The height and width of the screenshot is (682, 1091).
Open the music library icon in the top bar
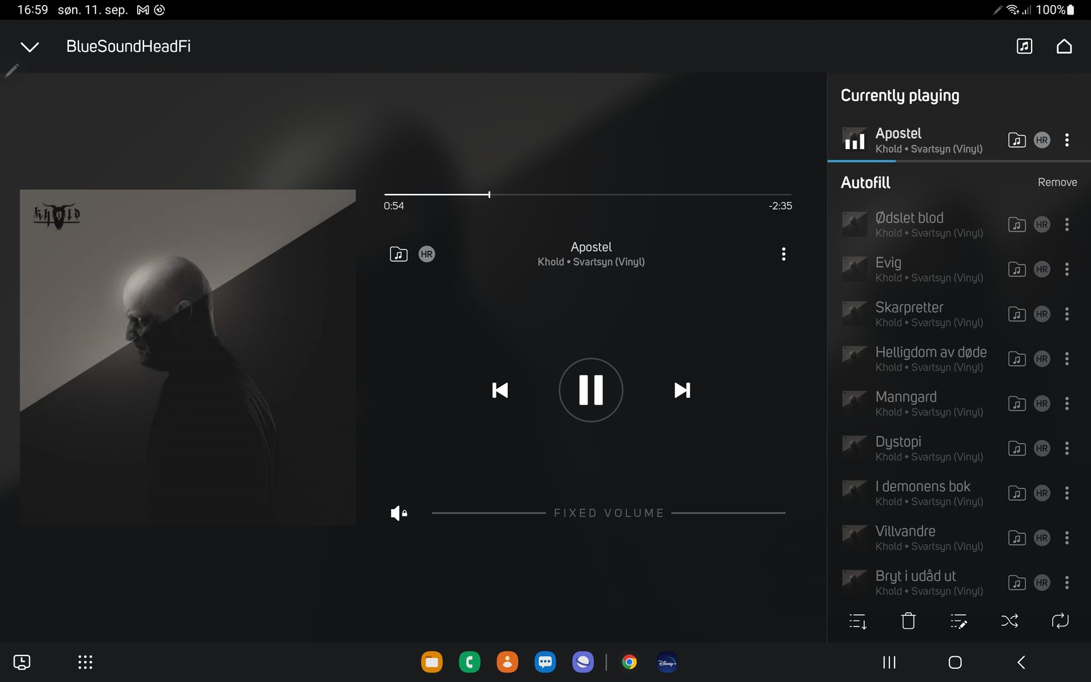pos(1024,46)
